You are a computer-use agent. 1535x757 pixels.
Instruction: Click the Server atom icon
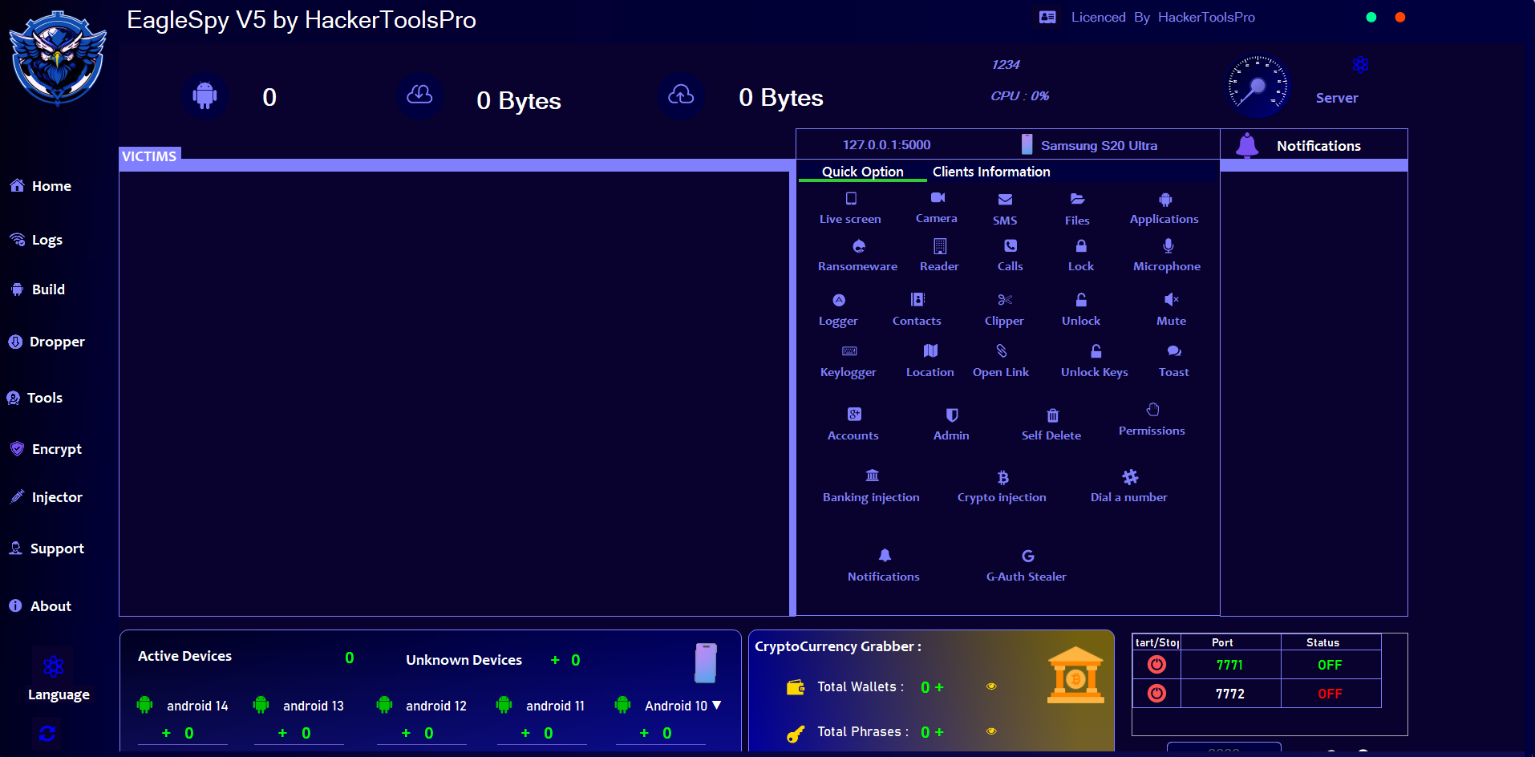[x=1360, y=65]
